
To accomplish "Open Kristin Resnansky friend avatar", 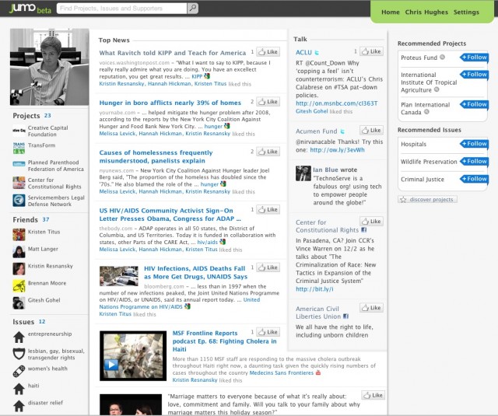I will click(x=19, y=269).
